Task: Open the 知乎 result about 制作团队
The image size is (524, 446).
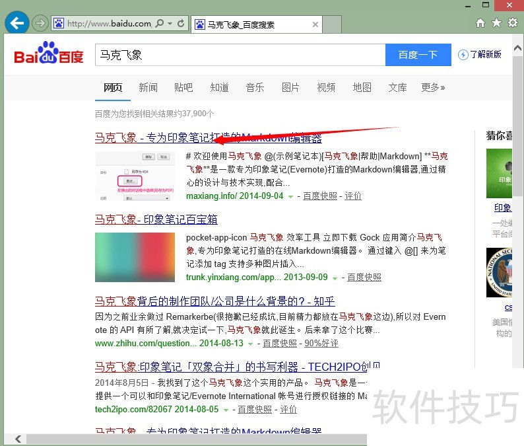Action: (x=215, y=301)
